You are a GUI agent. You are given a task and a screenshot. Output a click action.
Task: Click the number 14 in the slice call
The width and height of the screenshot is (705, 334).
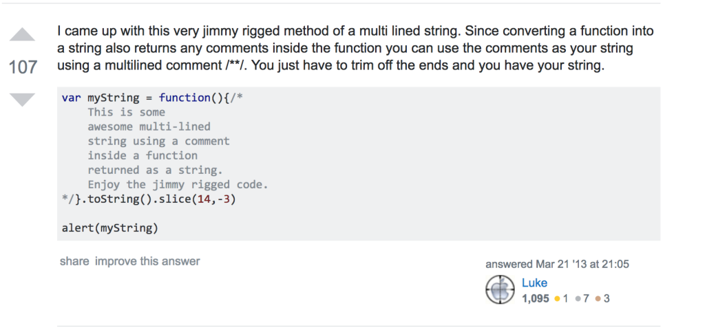204,199
